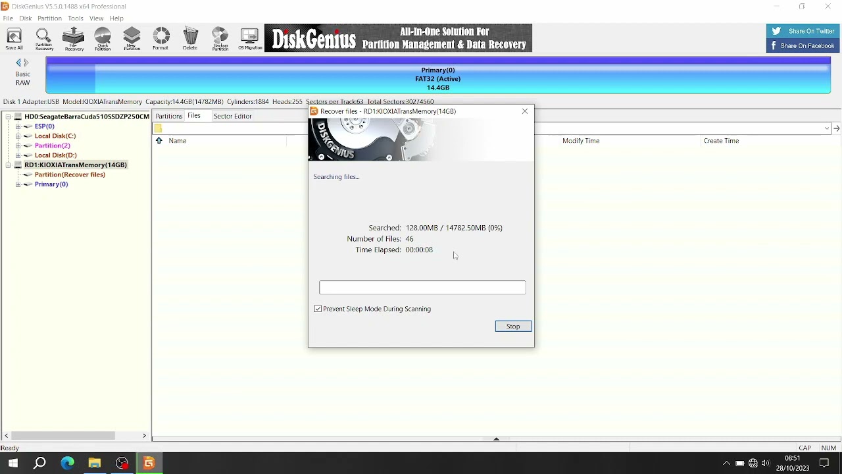Select RD1:KIOXIATransMemory(14GB) in tree
Screen dimensions: 842x474
pyautogui.click(x=76, y=165)
